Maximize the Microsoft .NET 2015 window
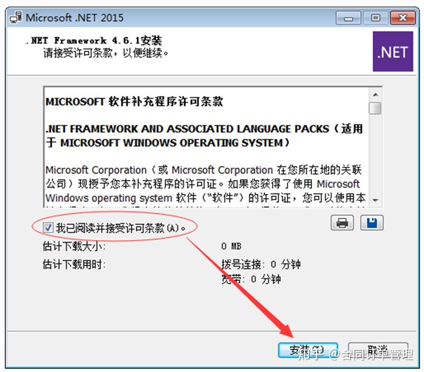 pos(375,18)
